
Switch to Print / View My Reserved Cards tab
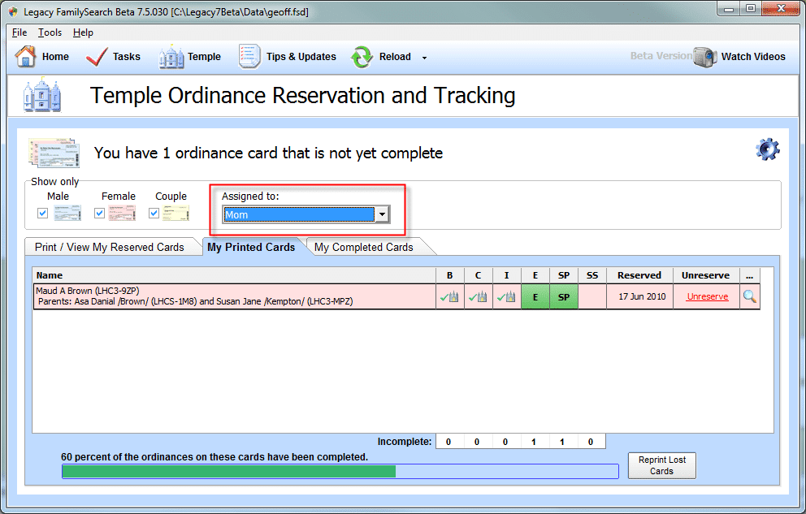110,247
